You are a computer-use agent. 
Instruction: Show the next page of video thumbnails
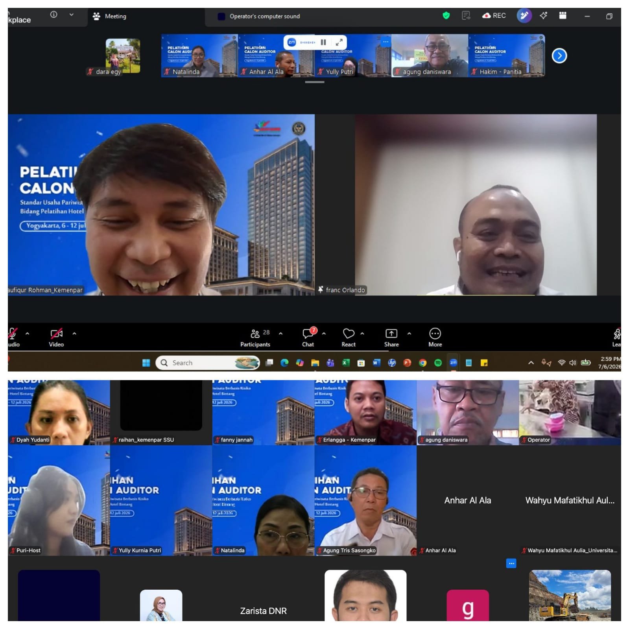559,56
